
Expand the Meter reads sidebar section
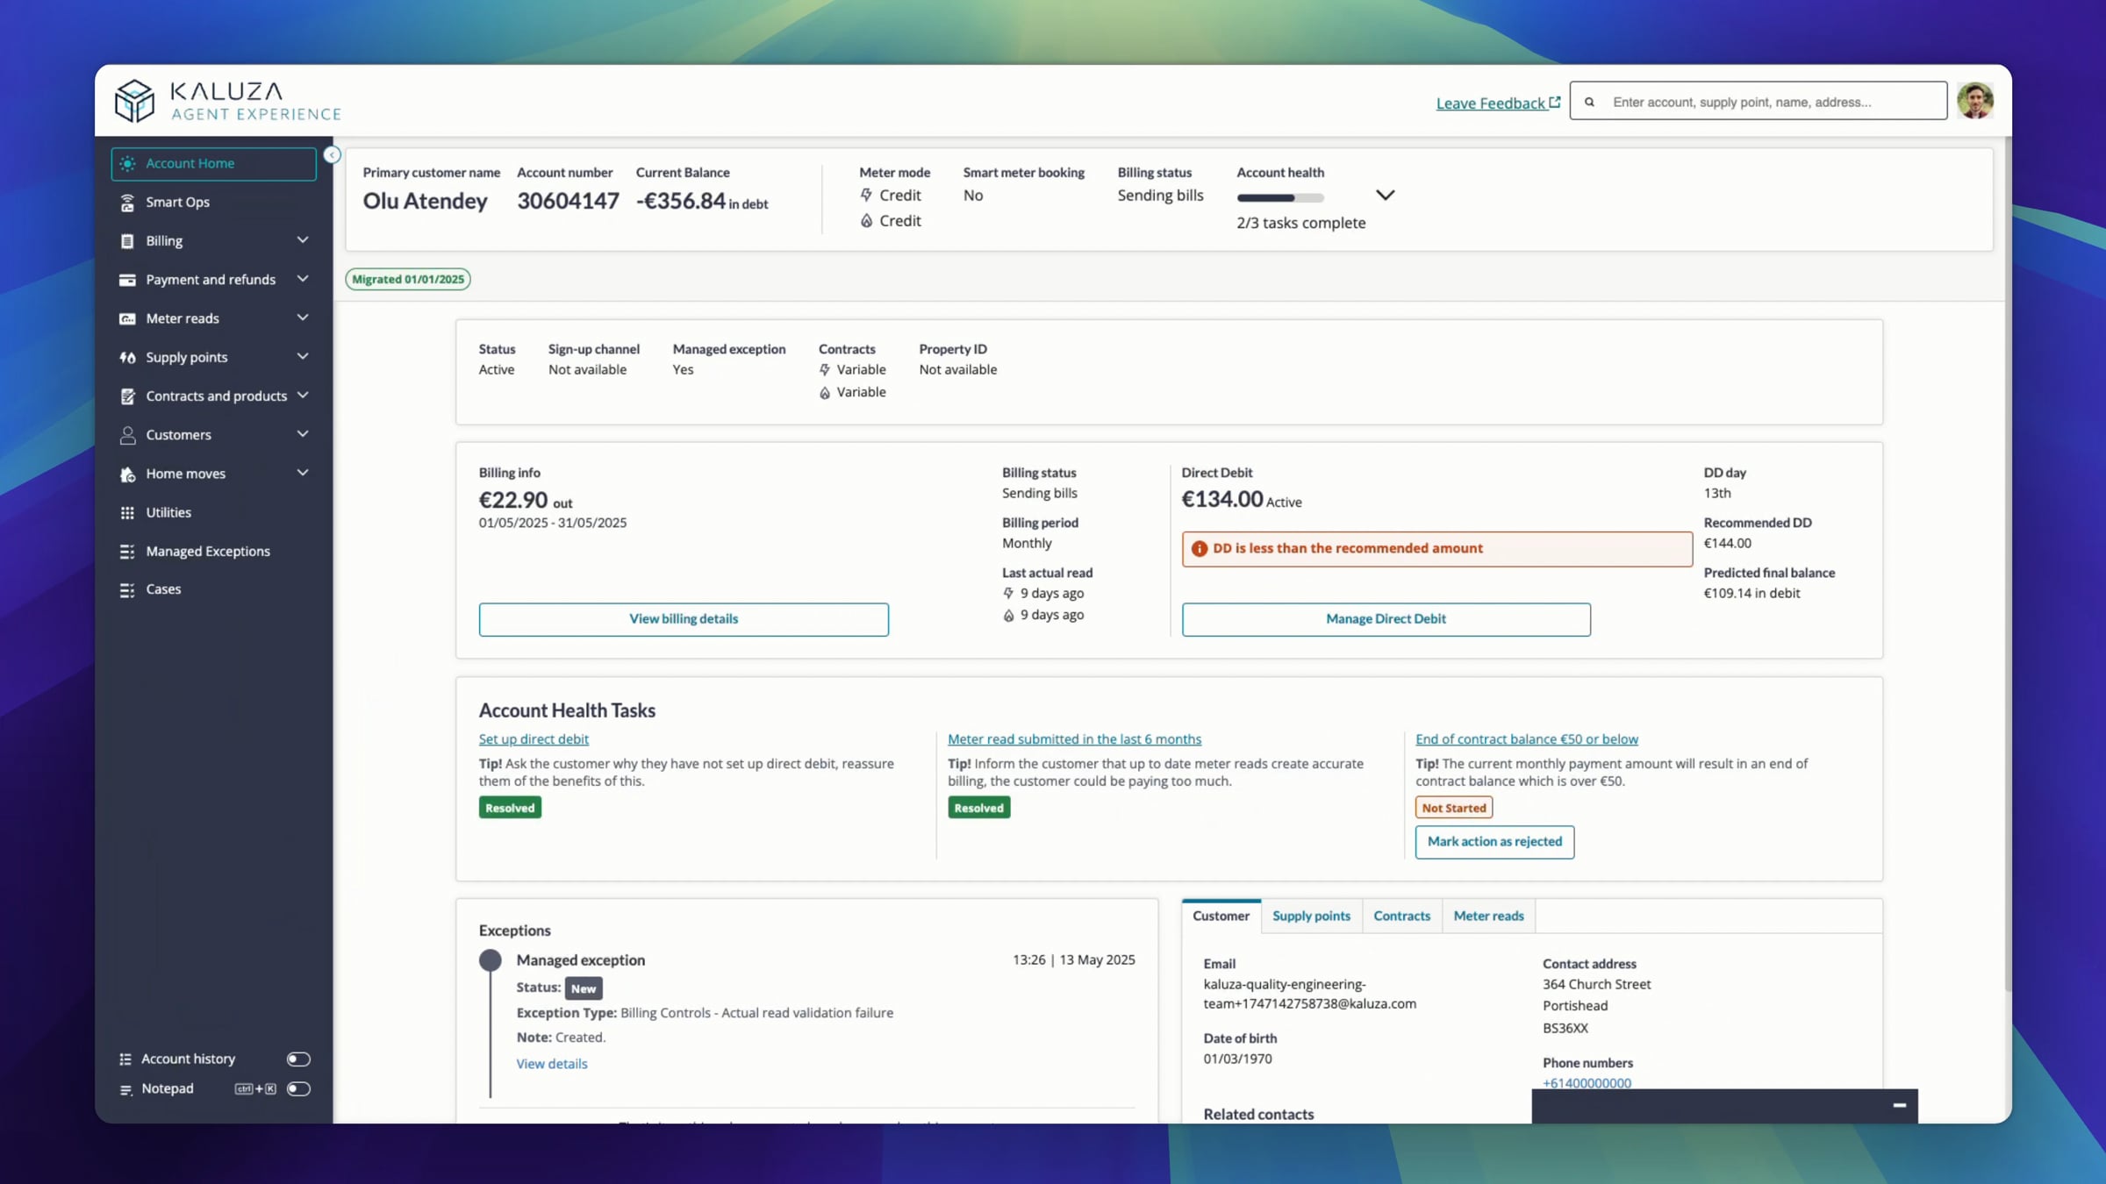coord(303,318)
